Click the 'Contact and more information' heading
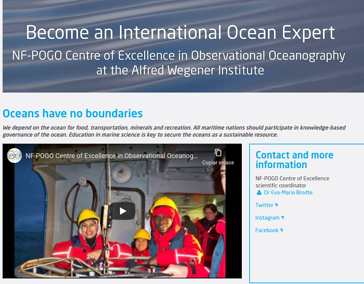Image resolution: width=364 pixels, height=284 pixels. click(294, 160)
